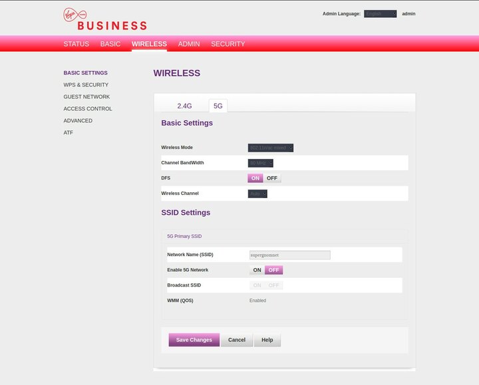Image resolution: width=479 pixels, height=385 pixels.
Task: Open the STATUS menu
Action: click(x=76, y=44)
